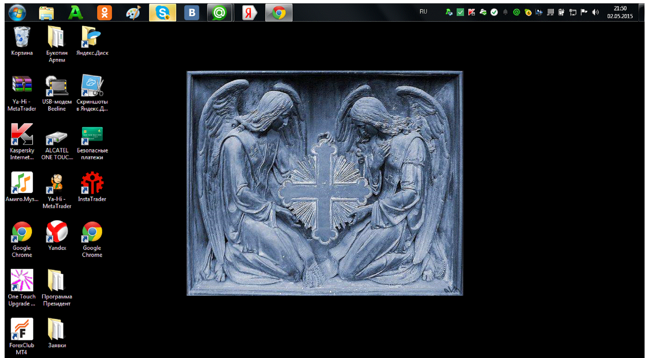Open the Заявки folder
Viewport: 647px width, 358px height.
[57, 333]
